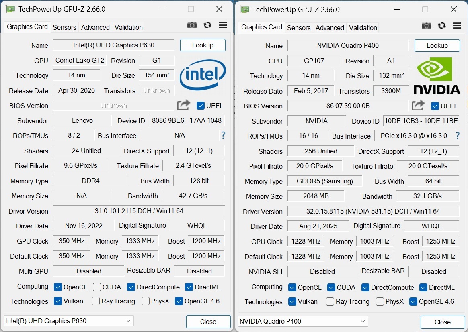Click GPU-Z app icon in Intel window title
The width and height of the screenshot is (468, 332).
tap(10, 9)
